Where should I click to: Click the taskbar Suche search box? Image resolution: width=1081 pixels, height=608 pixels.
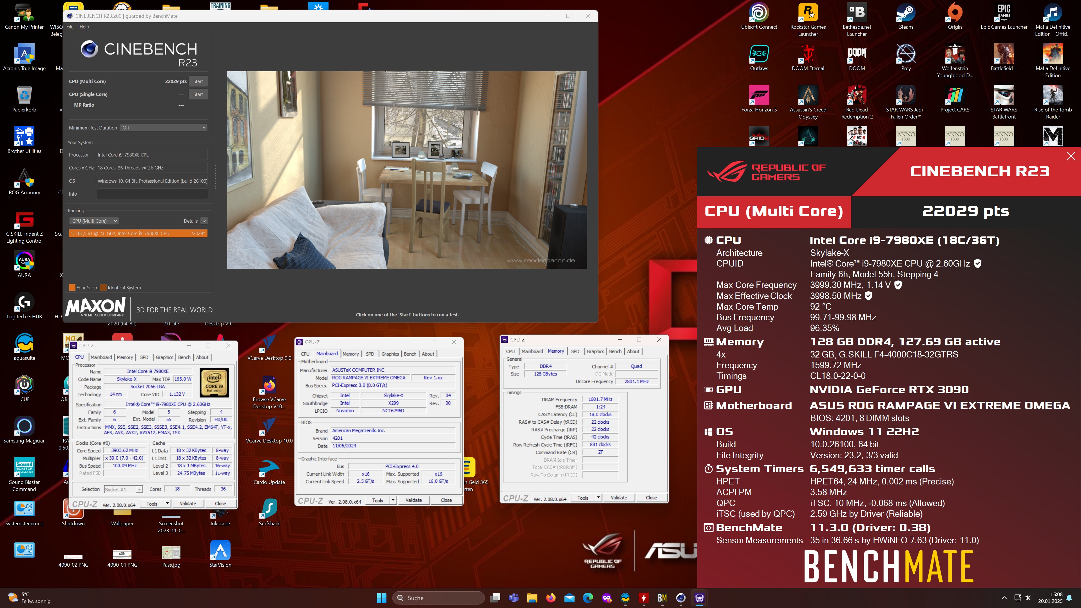pyautogui.click(x=438, y=598)
